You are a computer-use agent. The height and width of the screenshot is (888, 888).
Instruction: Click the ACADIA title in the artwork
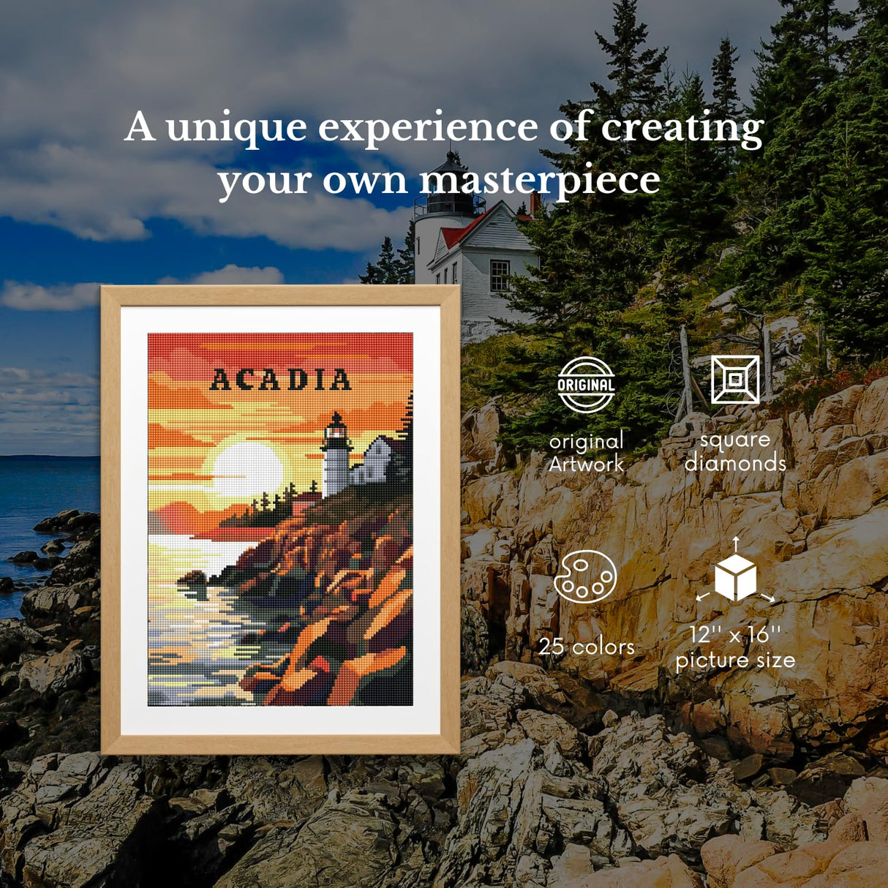coord(281,380)
